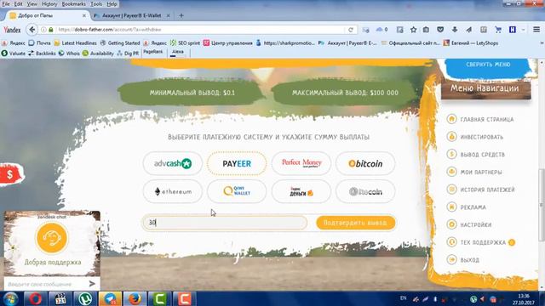Select the Payeer payment system
Image resolution: width=545 pixels, height=306 pixels.
237,163
